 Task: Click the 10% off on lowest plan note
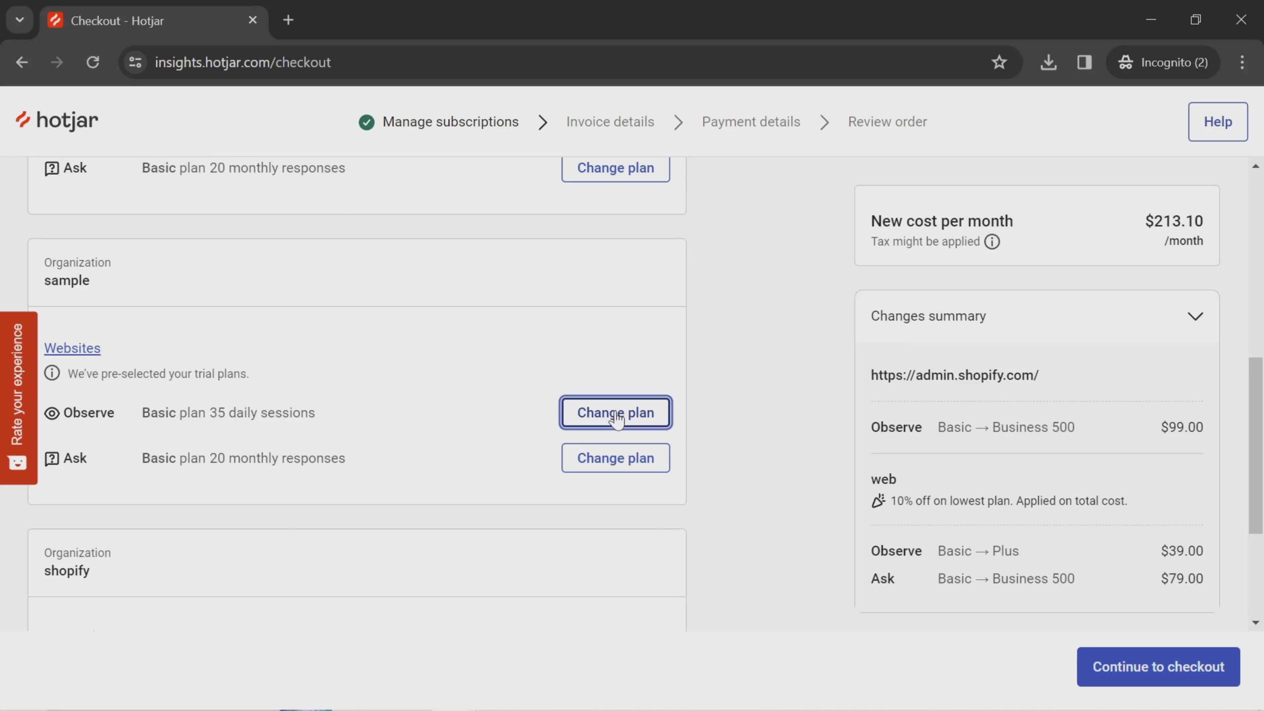[1008, 500]
